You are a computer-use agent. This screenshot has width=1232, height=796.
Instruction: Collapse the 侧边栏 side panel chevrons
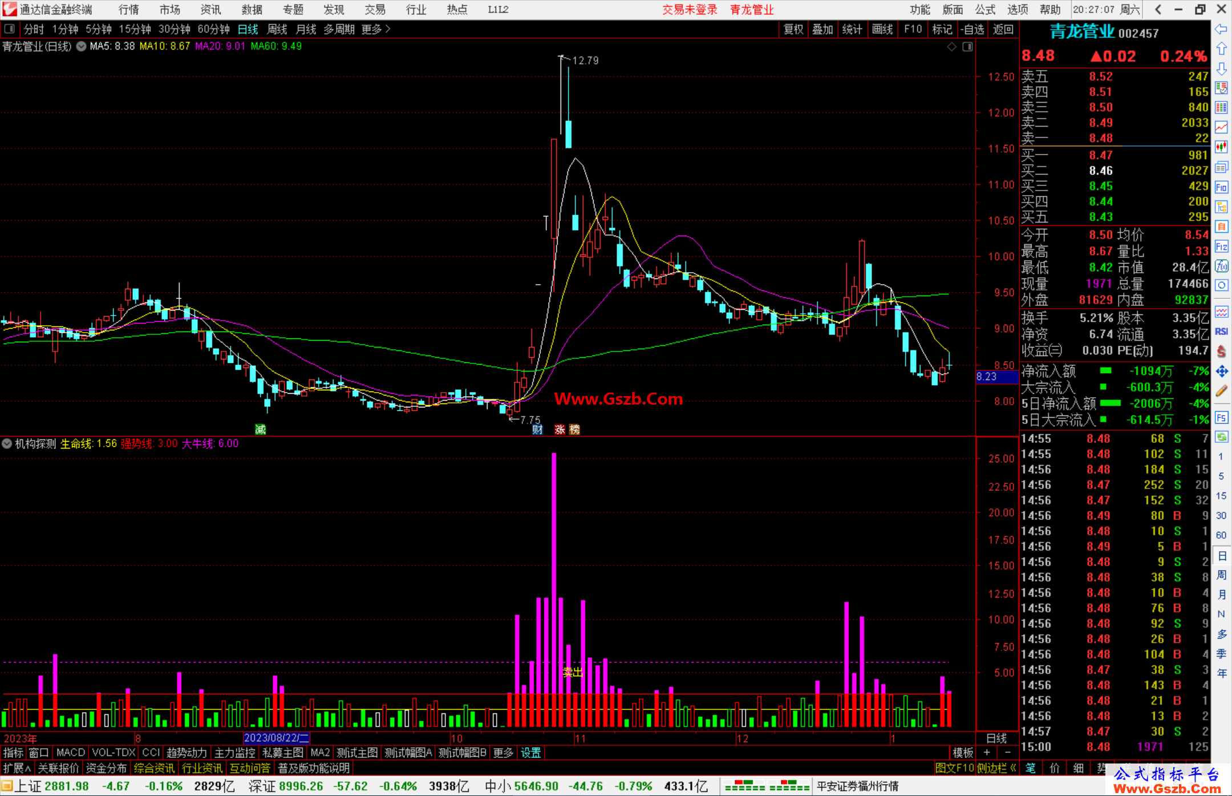pos(1013,768)
